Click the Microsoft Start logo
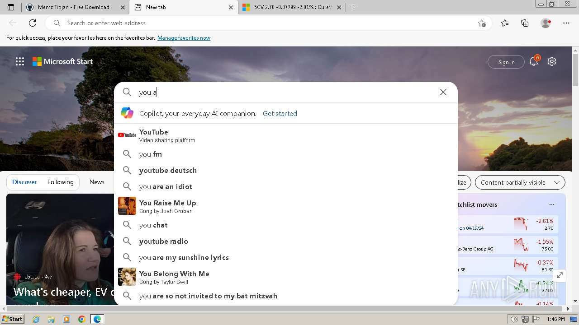This screenshot has height=325, width=579. (62, 61)
